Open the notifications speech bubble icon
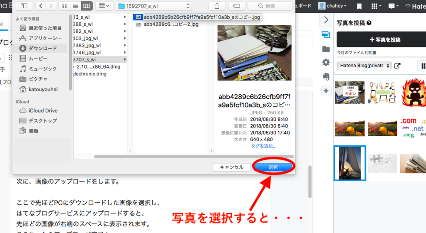 point(393,6)
